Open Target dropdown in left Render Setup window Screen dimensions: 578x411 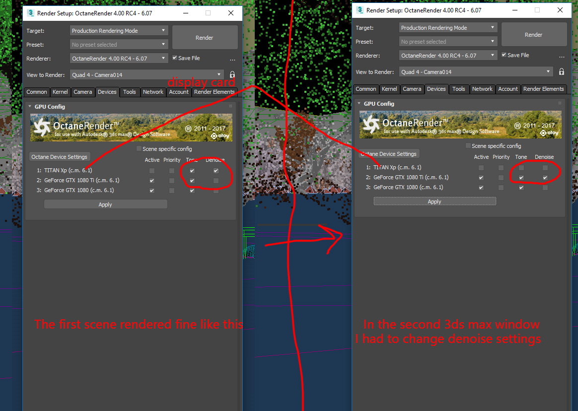[x=119, y=31]
